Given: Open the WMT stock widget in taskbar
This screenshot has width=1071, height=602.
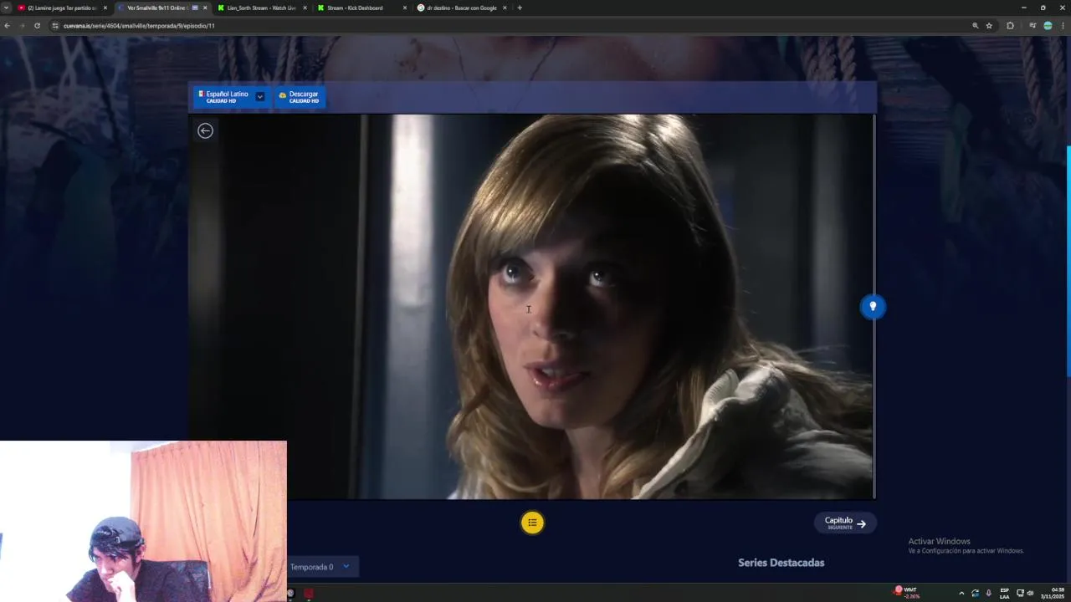Looking at the screenshot, I should click(907, 593).
